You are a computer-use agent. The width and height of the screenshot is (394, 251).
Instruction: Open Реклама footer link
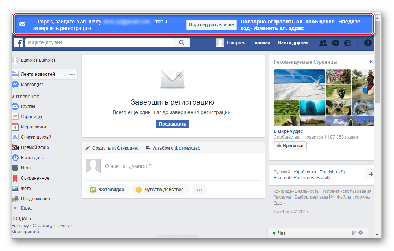coord(282,197)
